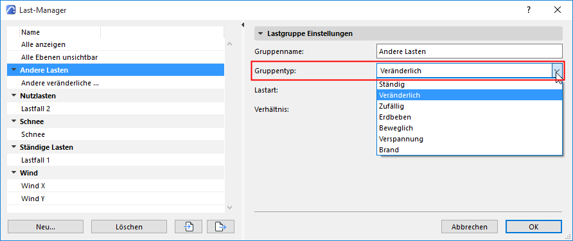Choose Verspannung from the dropdown list

click(469, 139)
